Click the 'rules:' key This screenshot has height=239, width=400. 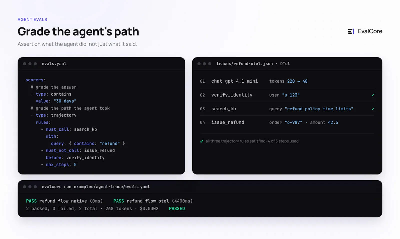point(43,122)
